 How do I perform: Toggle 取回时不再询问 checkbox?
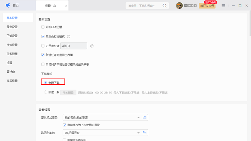pyautogui.click(x=64, y=140)
